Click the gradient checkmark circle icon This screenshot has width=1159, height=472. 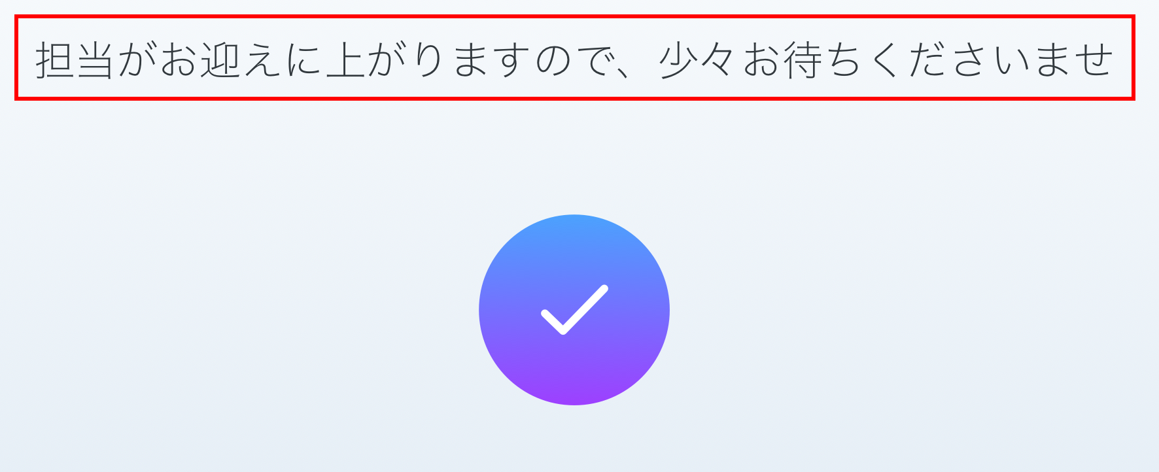click(x=574, y=310)
